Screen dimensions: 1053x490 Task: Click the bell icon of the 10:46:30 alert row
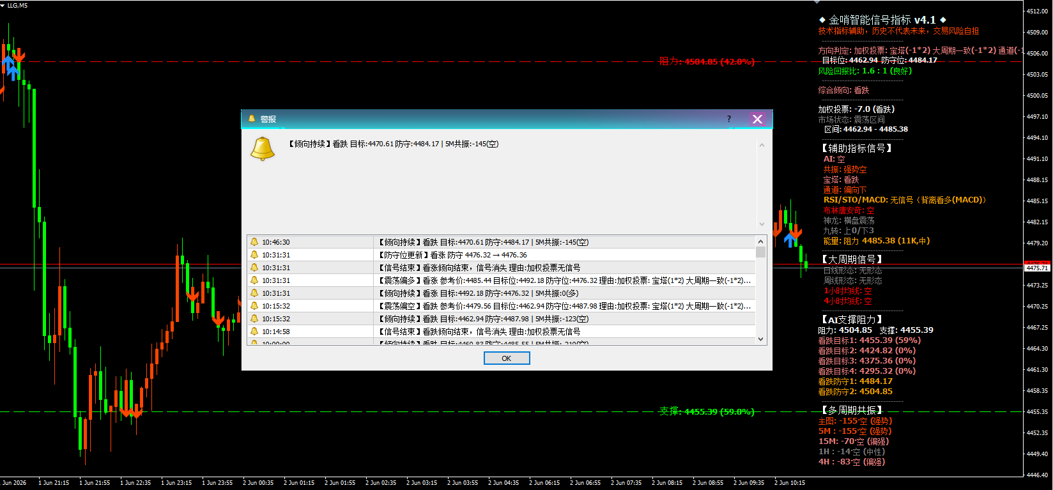point(254,242)
